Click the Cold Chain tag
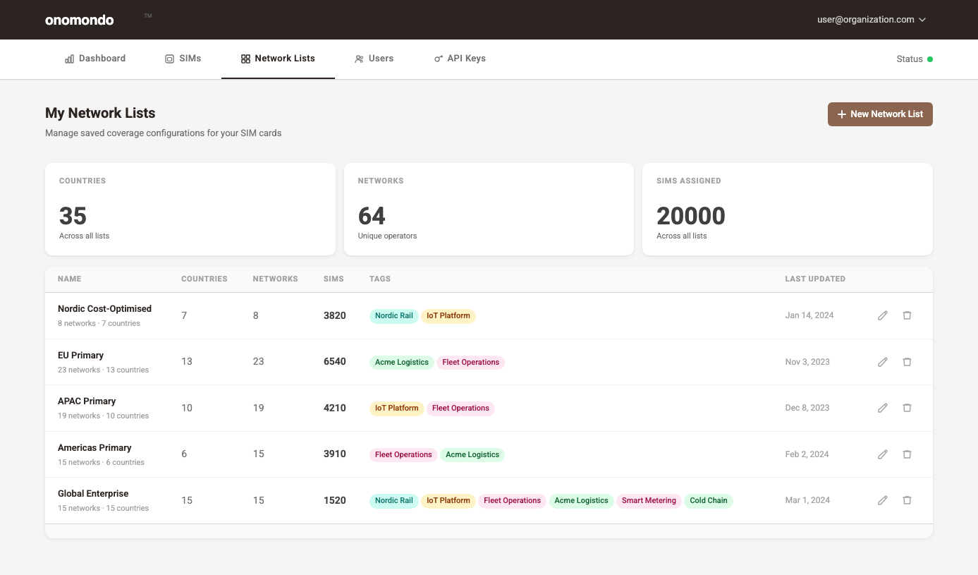Image resolution: width=978 pixels, height=575 pixels. (x=709, y=501)
